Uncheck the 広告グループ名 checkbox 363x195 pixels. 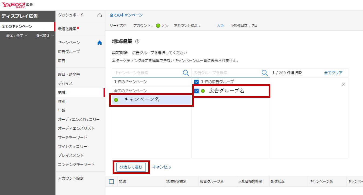point(196,91)
